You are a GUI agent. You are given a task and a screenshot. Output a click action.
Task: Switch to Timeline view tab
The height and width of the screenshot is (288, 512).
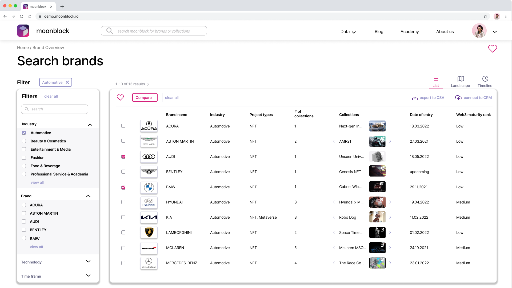click(x=485, y=82)
